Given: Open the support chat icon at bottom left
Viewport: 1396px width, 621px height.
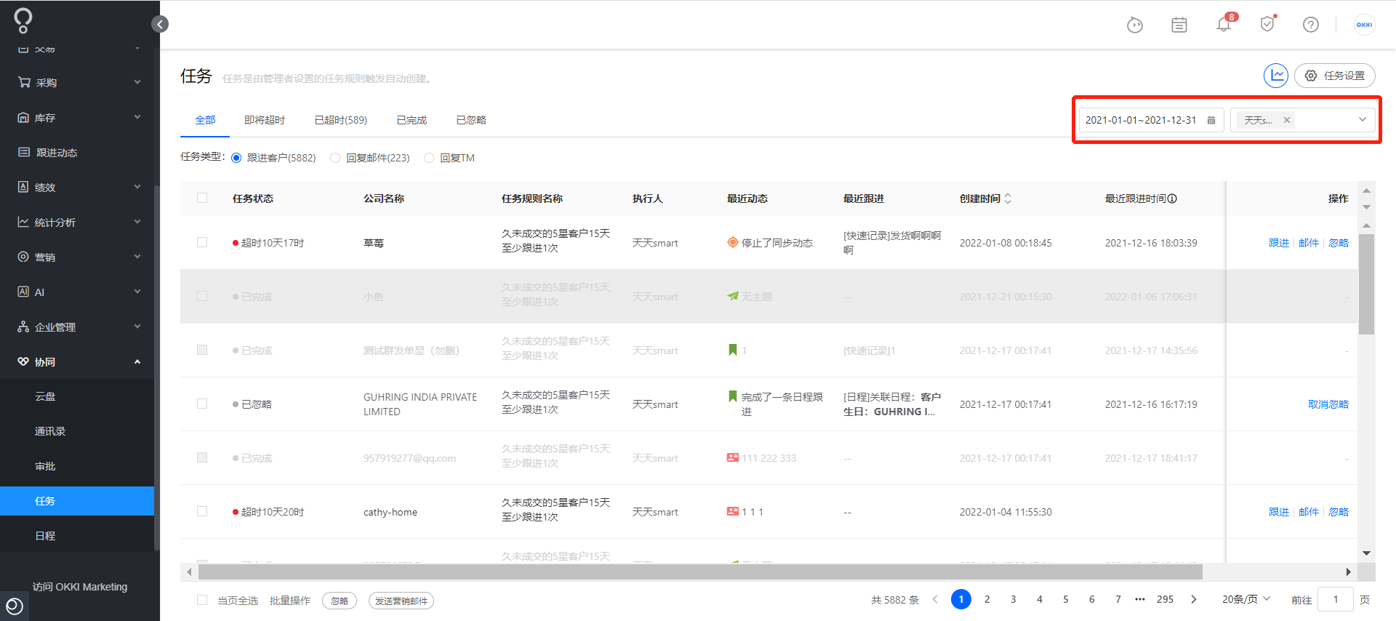Looking at the screenshot, I should 15,606.
